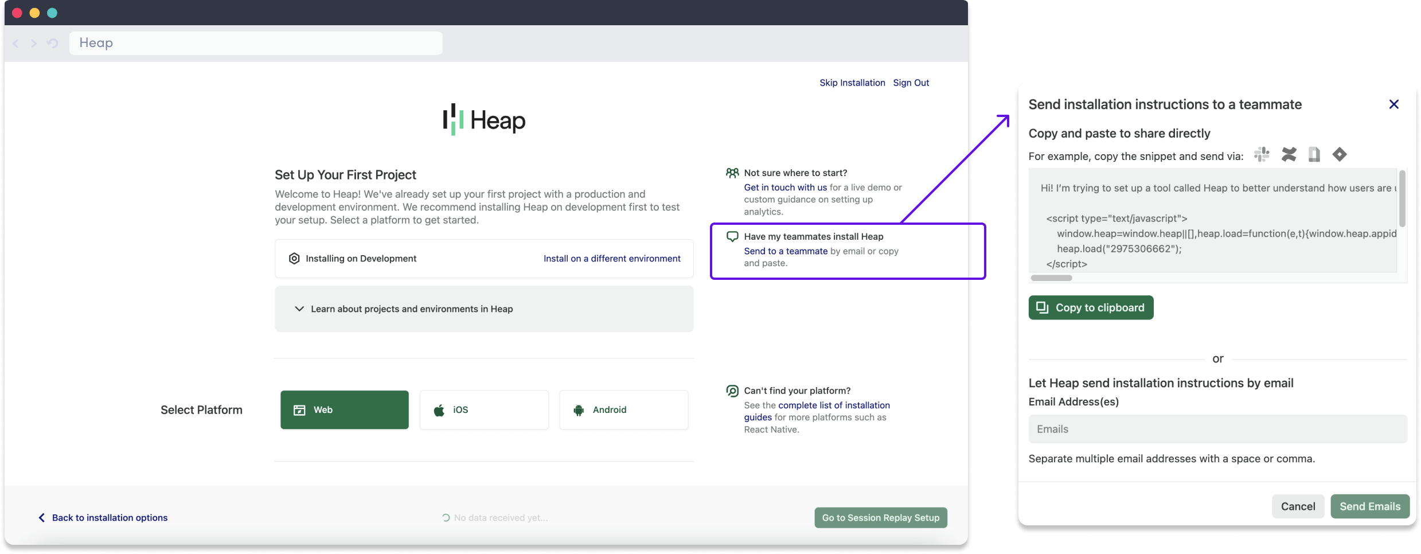This screenshot has height=554, width=1421.
Task: Click the Skip Installation link
Action: tap(852, 83)
